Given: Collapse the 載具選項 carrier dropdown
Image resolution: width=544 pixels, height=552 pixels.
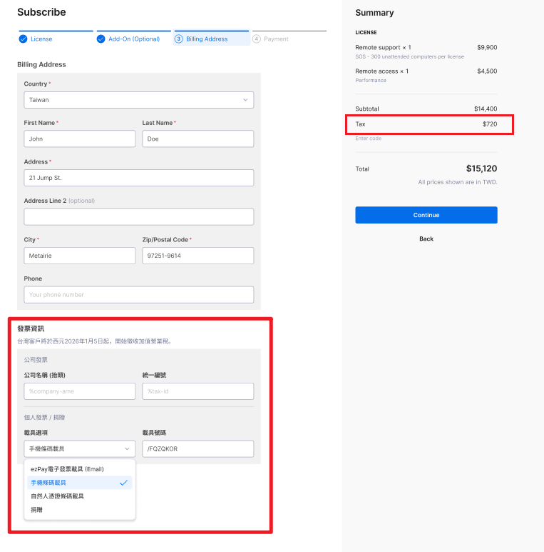Looking at the screenshot, I should (79, 449).
